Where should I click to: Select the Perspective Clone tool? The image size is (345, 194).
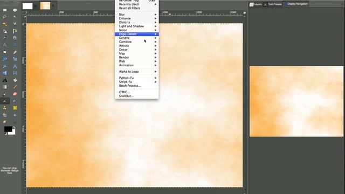5,115
